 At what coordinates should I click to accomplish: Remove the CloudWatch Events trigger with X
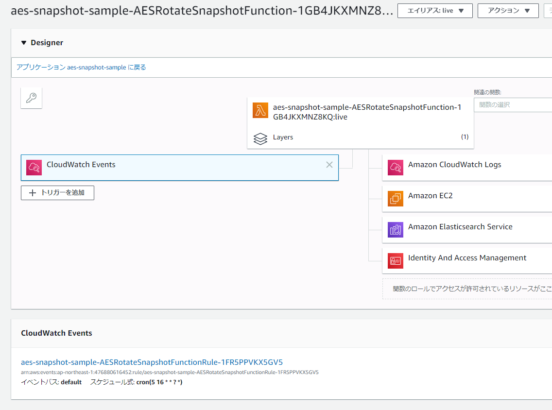[329, 165]
